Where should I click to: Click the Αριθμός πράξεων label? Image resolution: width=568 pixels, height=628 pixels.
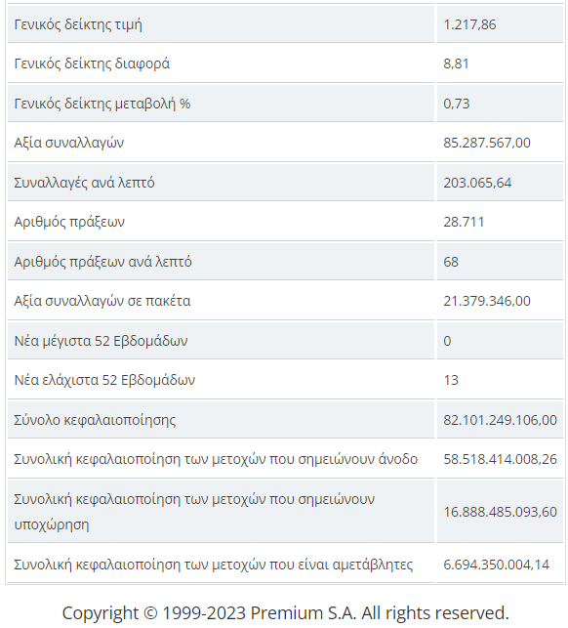[x=69, y=222]
